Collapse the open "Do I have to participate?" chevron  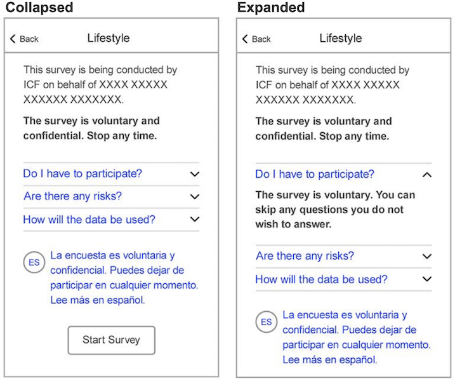pyautogui.click(x=426, y=175)
